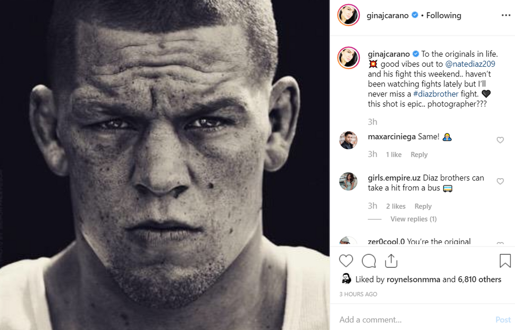Click ginajcarano avatar beside the caption
The image size is (515, 330).
[348, 58]
